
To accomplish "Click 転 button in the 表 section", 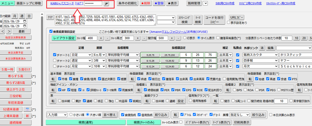I will coord(53,101).
